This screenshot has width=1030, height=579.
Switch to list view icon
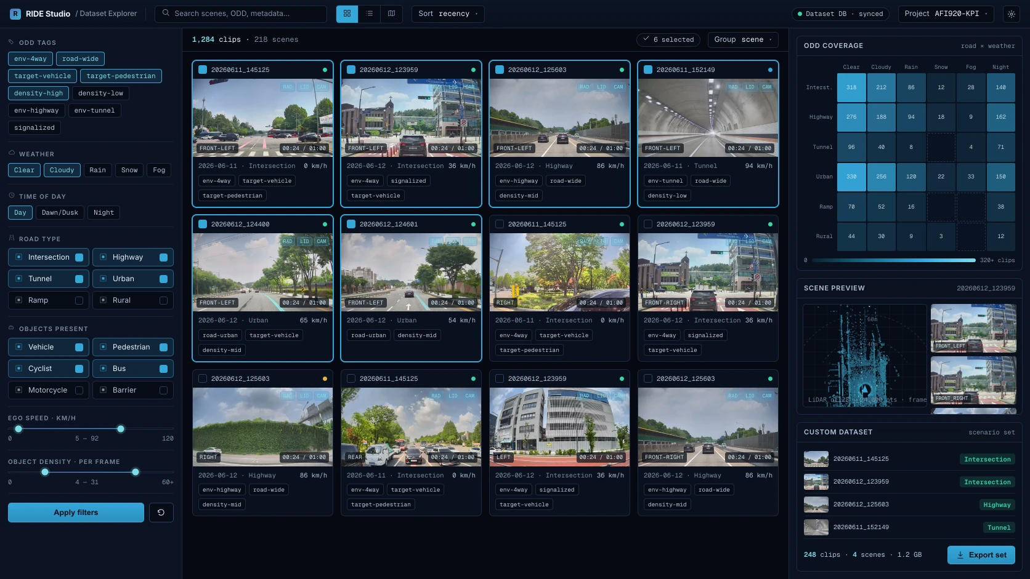(x=369, y=14)
